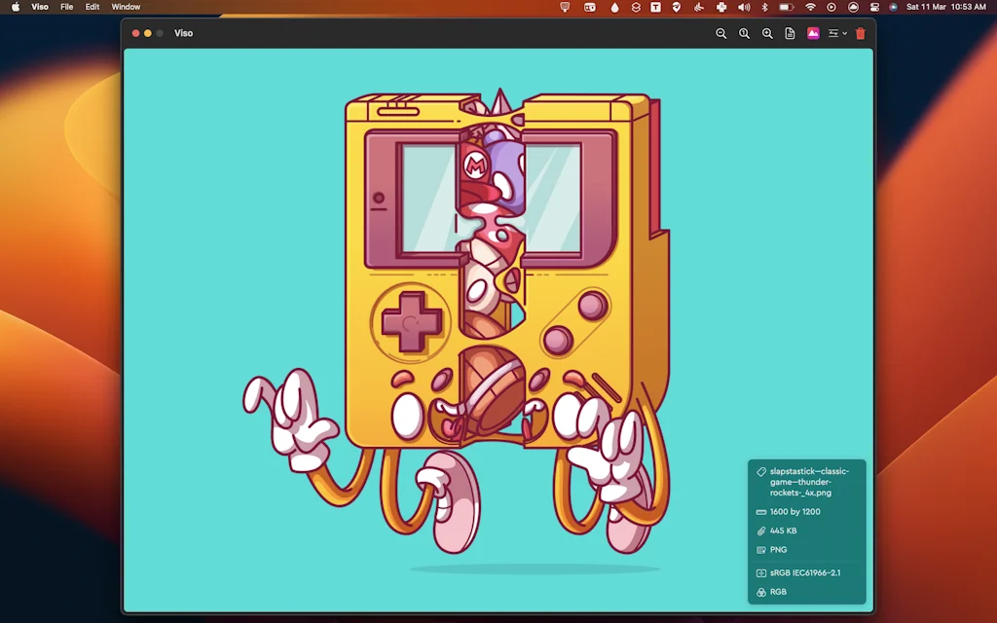Screen dimensions: 997x623
Task: Open the adjustments sliders dropdown
Action: 836,33
